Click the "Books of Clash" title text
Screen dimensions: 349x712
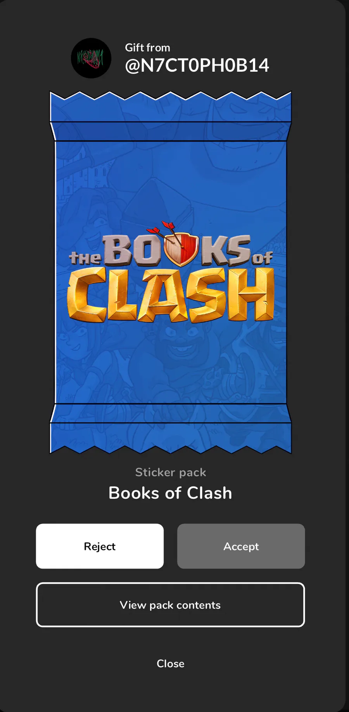click(170, 493)
